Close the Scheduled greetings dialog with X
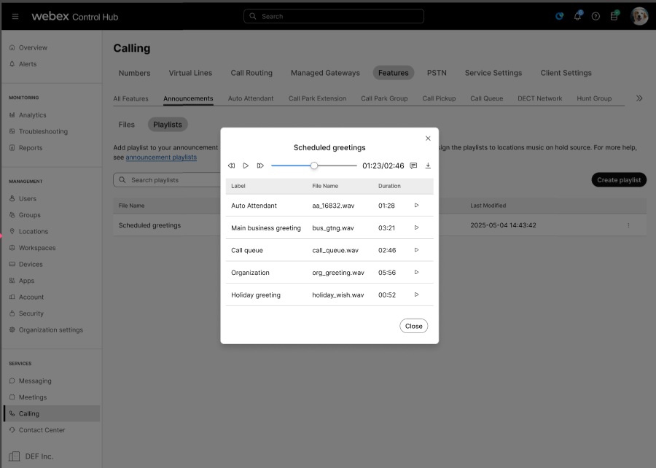This screenshot has width=656, height=468. click(428, 139)
